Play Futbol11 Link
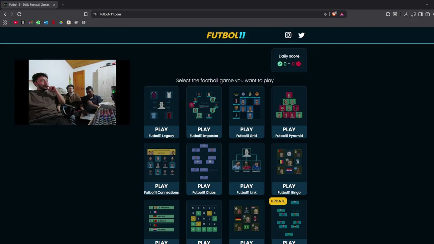This screenshot has width=434, height=244. (246, 189)
